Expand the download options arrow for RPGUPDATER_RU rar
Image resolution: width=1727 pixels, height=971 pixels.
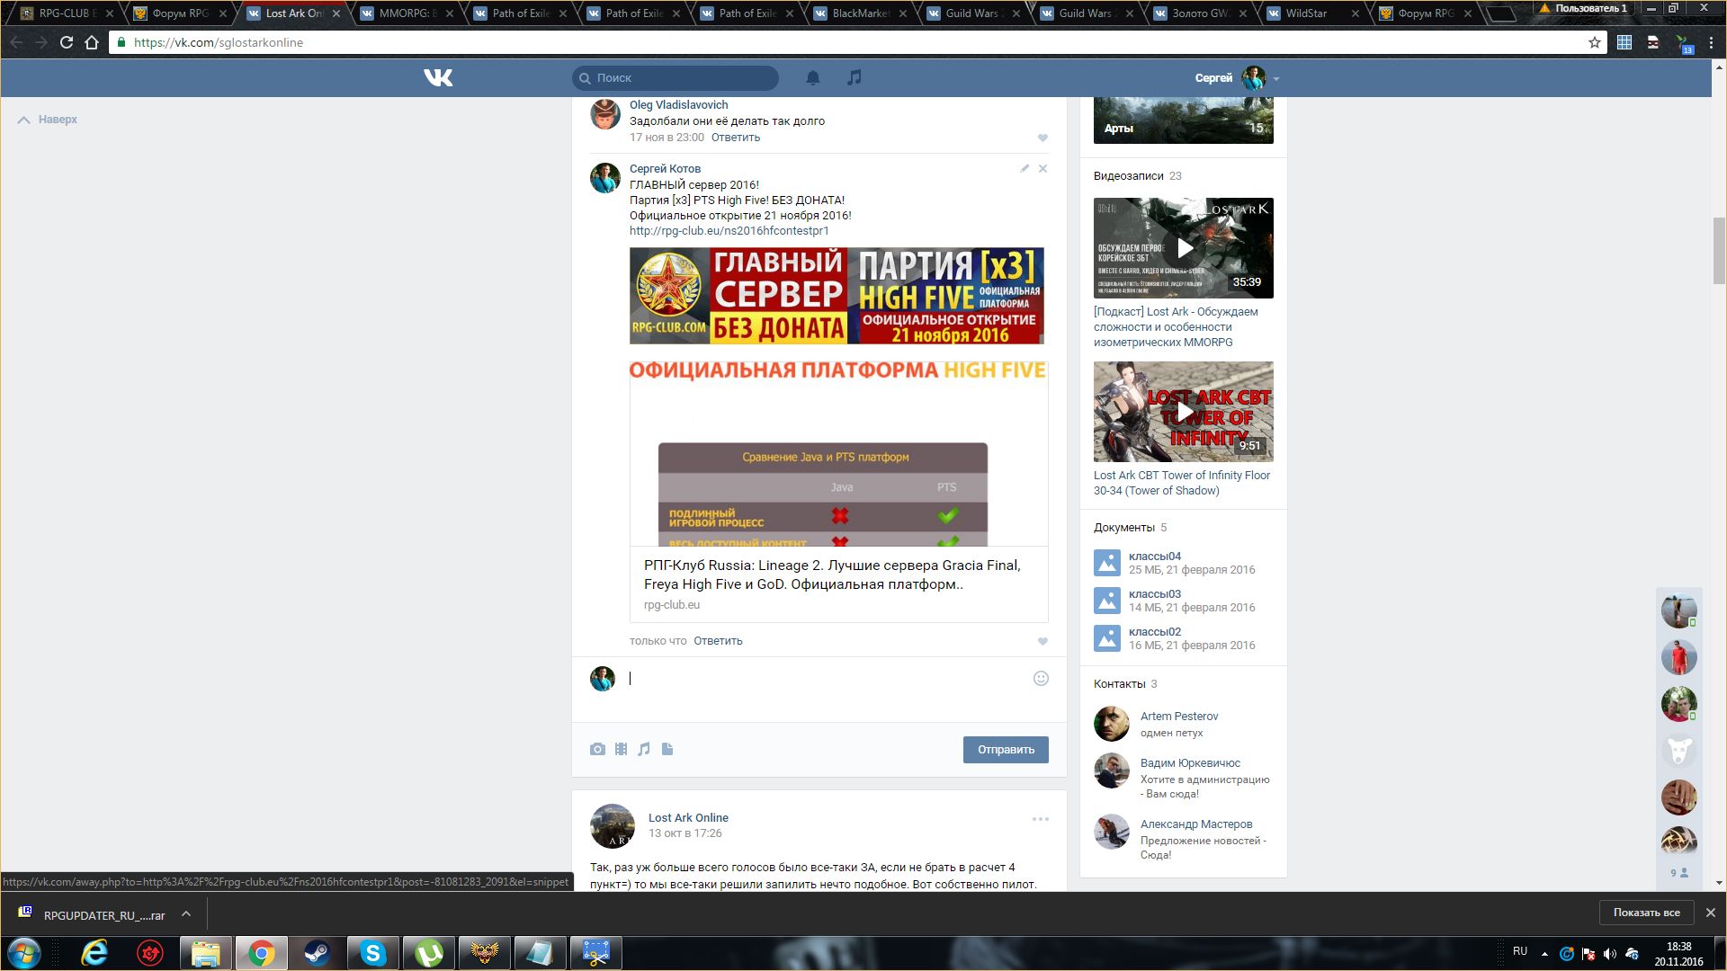186,914
